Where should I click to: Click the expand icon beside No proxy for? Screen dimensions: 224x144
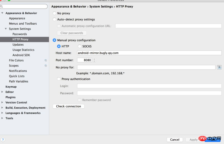[x=219, y=67]
